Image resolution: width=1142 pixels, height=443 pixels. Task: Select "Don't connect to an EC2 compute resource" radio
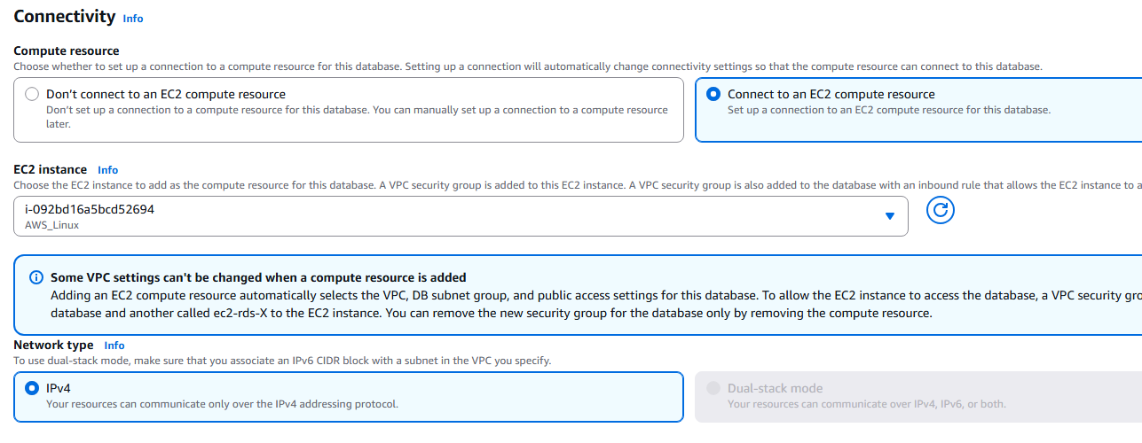32,94
